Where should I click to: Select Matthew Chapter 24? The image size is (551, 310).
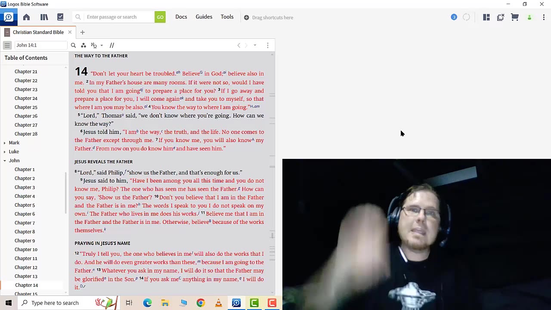tap(26, 98)
